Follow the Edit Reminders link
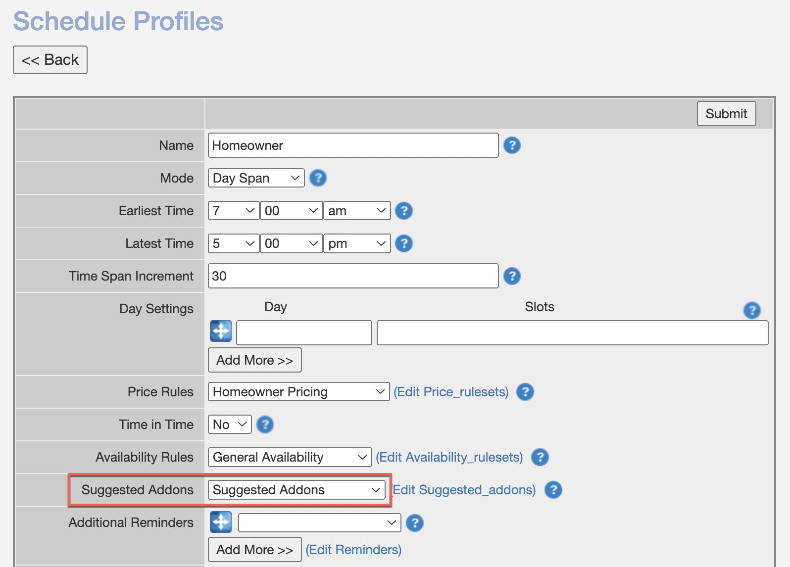Viewport: 790px width, 567px height. [x=353, y=550]
